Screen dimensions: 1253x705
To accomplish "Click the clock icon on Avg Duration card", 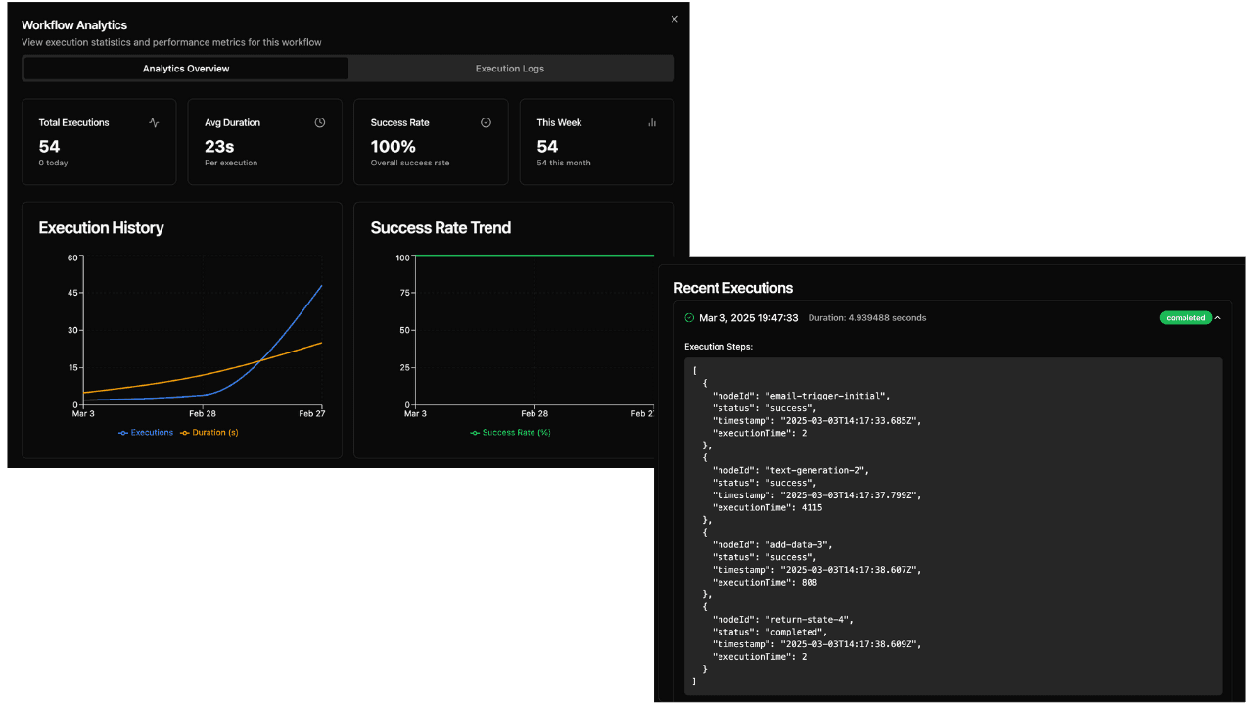I will [319, 122].
